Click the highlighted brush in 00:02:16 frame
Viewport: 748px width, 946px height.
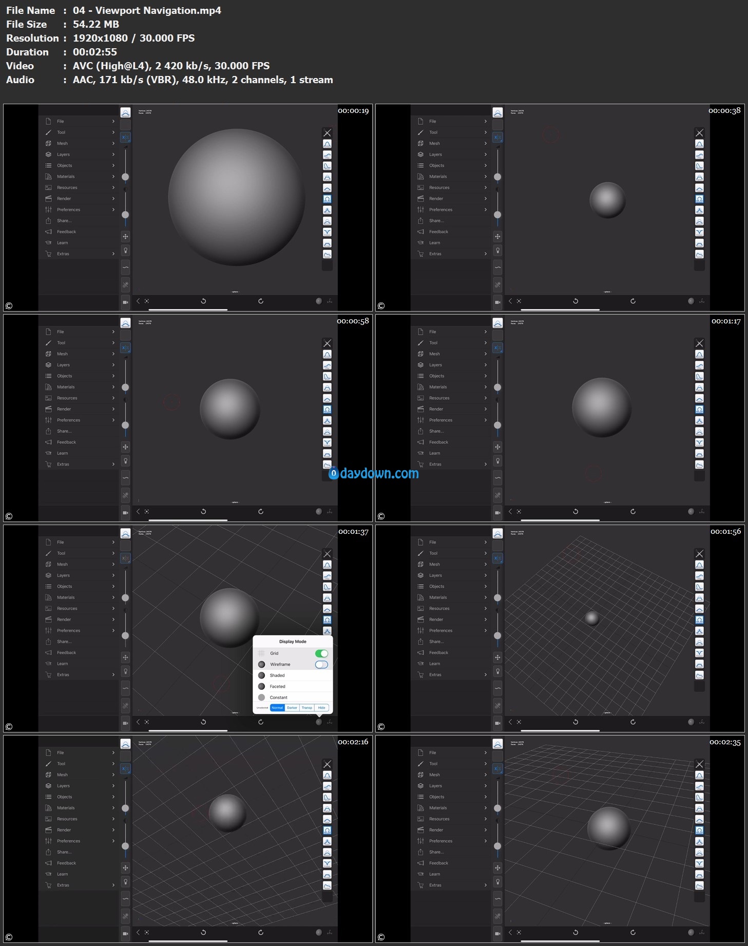point(328,831)
